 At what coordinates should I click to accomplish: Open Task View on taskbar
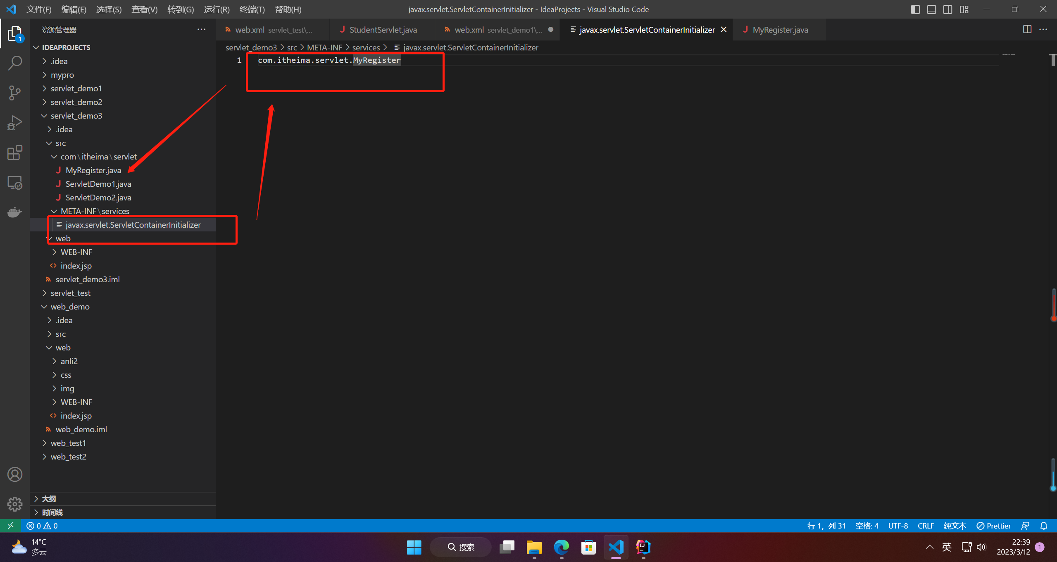click(507, 547)
